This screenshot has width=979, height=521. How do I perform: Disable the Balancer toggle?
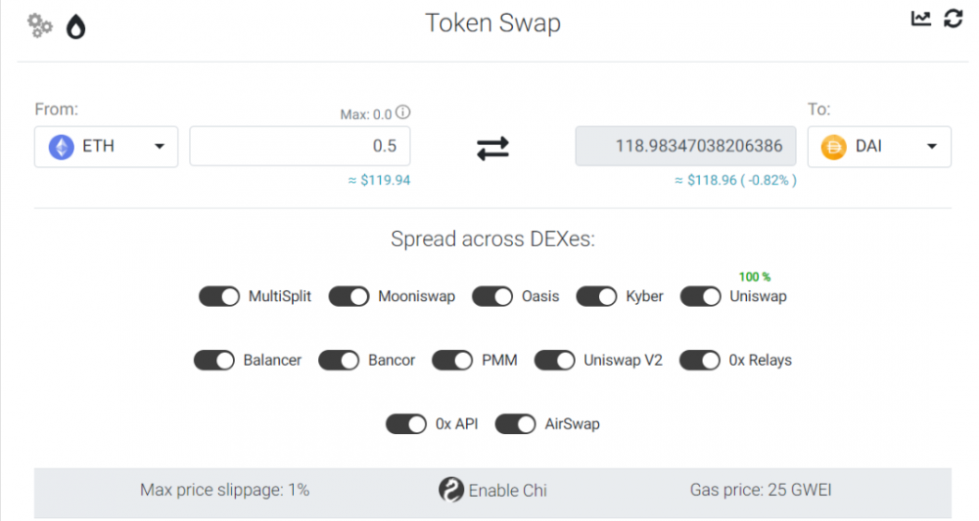pos(213,361)
